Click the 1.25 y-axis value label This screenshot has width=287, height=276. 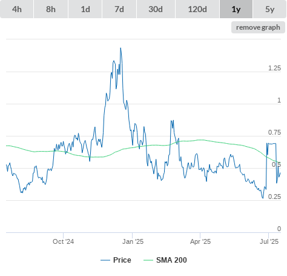[274, 68]
